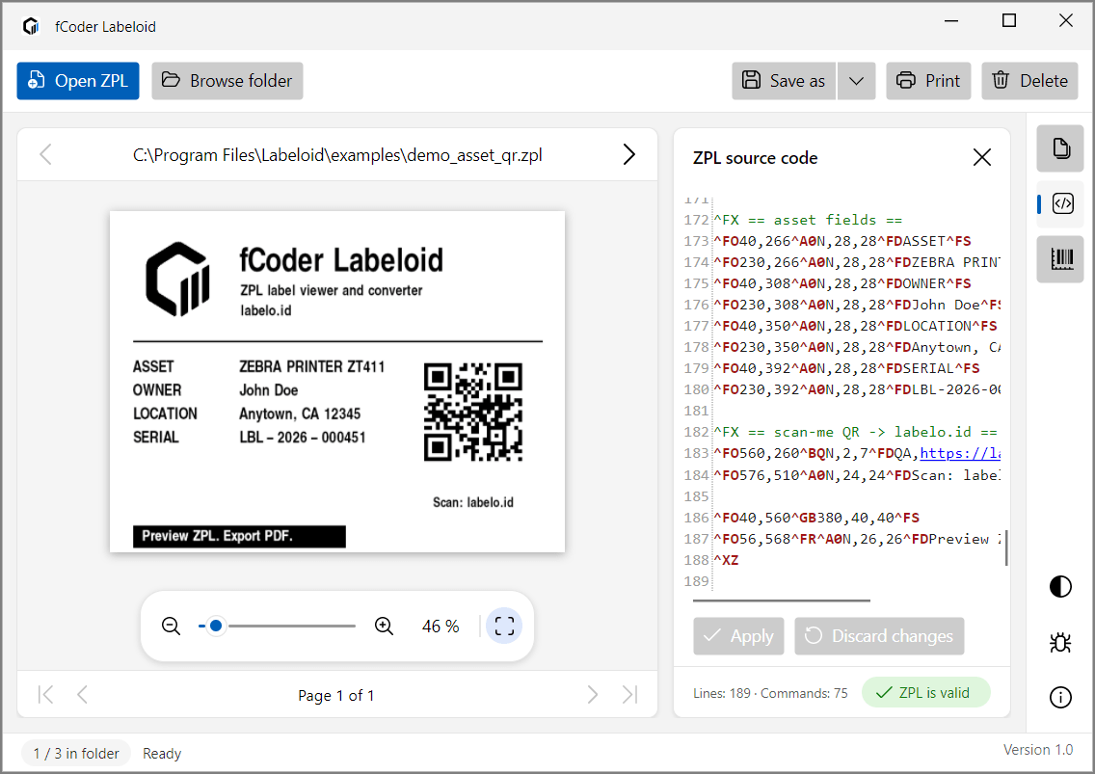
Task: Click the fCoder Labeloid app icon in title bar
Action: (x=31, y=27)
